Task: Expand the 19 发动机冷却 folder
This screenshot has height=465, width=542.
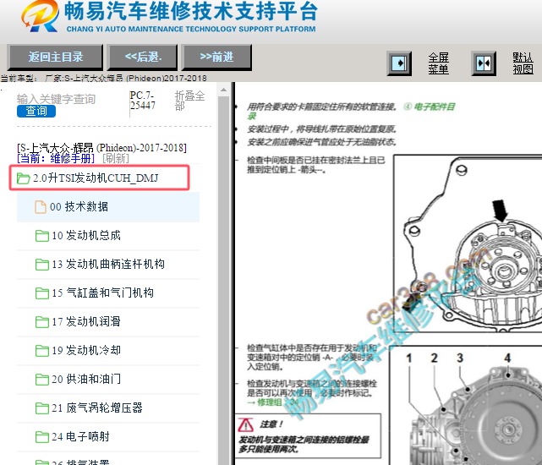Action: point(108,350)
